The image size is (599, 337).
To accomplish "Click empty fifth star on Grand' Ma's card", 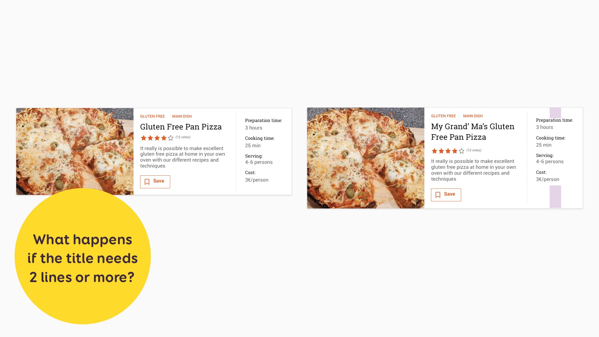I will tap(461, 151).
